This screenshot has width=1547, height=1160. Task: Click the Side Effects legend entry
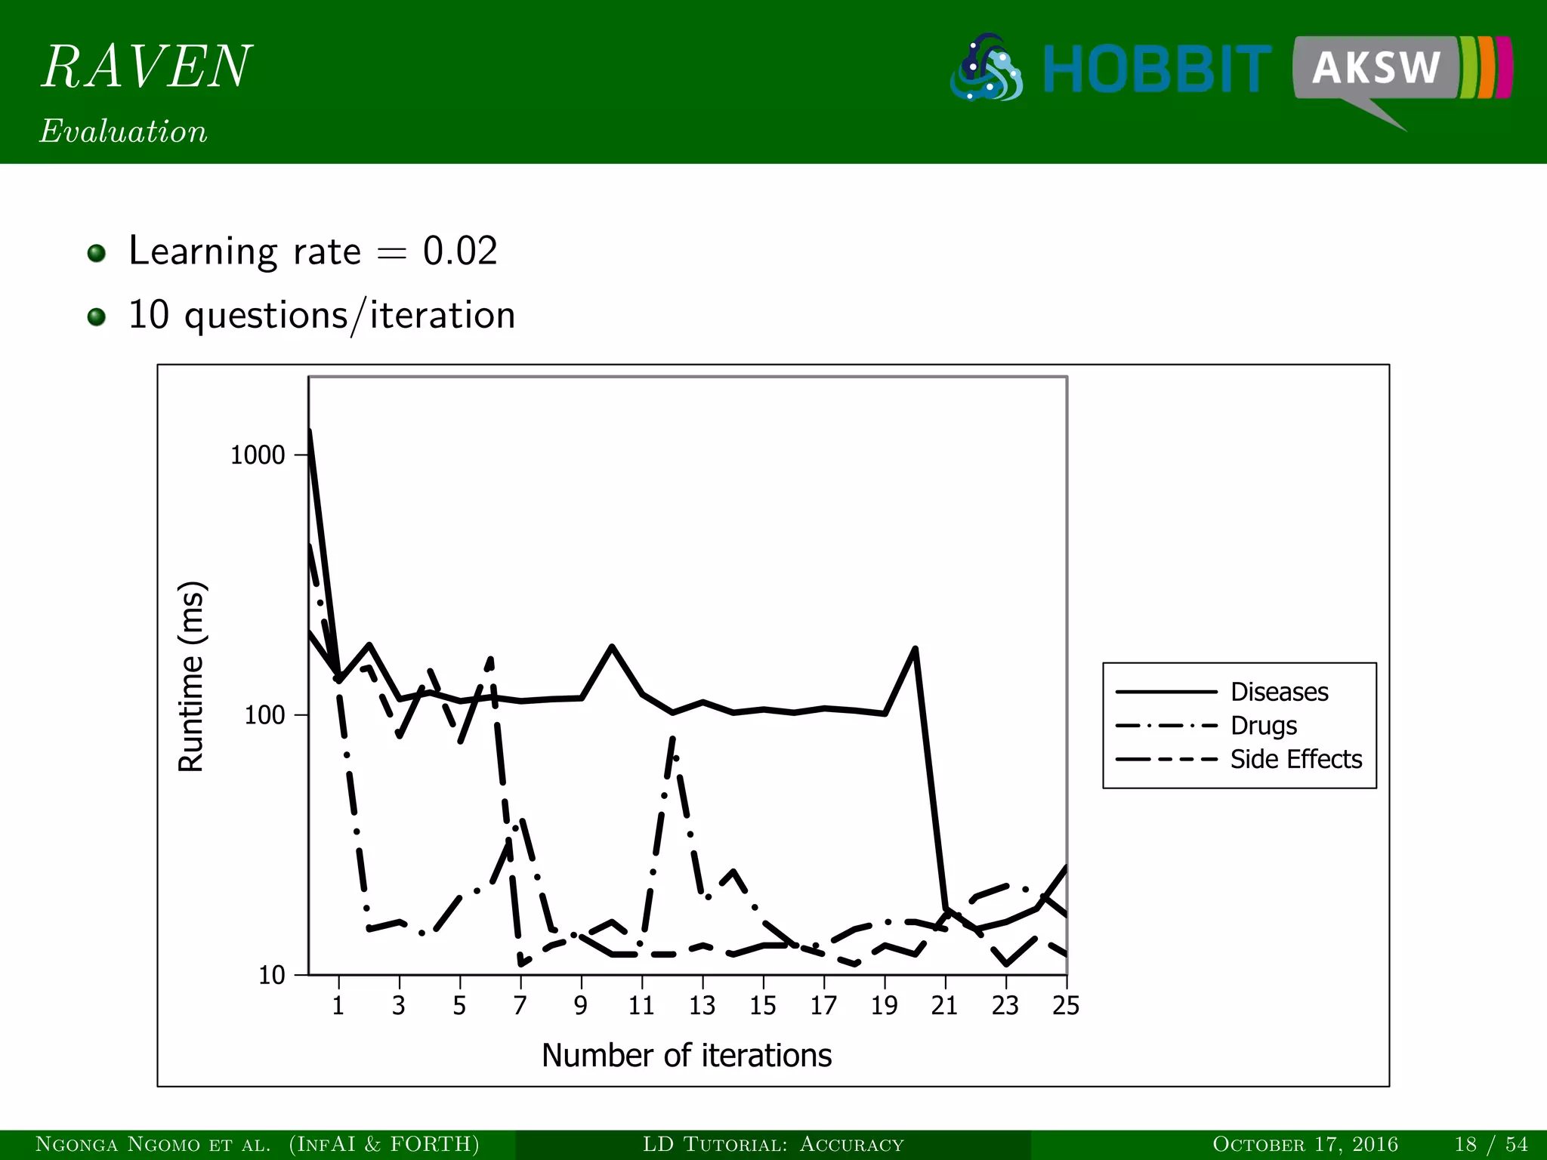click(x=1239, y=759)
